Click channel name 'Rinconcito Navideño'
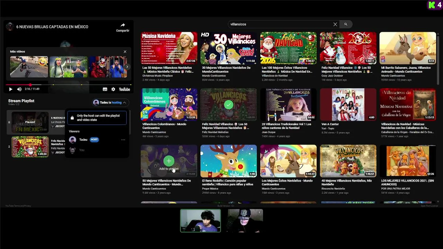Screen dimensions: 443x249 [333, 188]
